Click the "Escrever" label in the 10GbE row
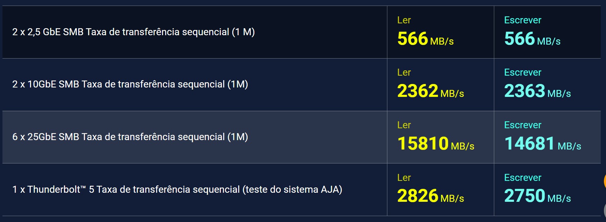The height and width of the screenshot is (222, 606). pos(523,72)
